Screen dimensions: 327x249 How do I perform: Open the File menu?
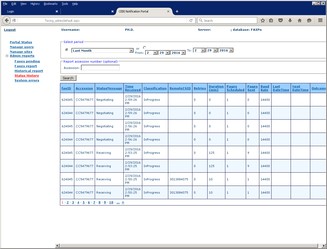point(5,4)
